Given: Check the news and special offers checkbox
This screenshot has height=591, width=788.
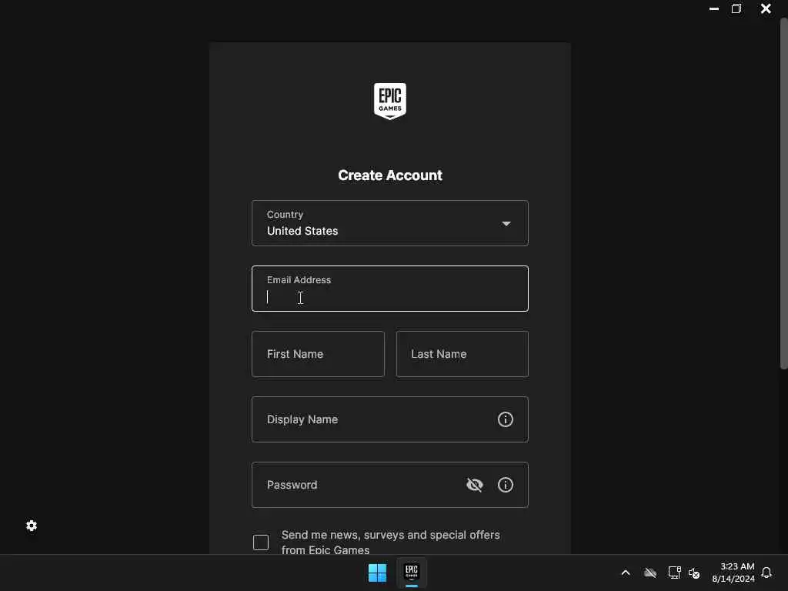Looking at the screenshot, I should click(261, 543).
